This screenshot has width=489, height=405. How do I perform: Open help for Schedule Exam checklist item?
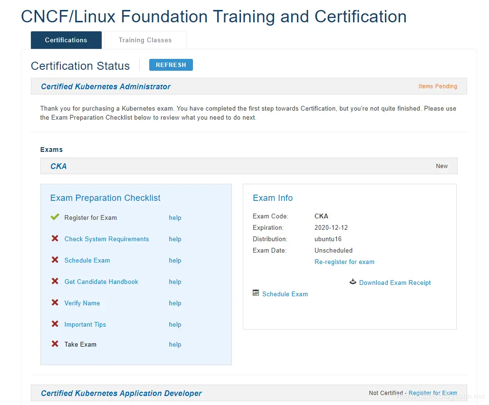[175, 261]
